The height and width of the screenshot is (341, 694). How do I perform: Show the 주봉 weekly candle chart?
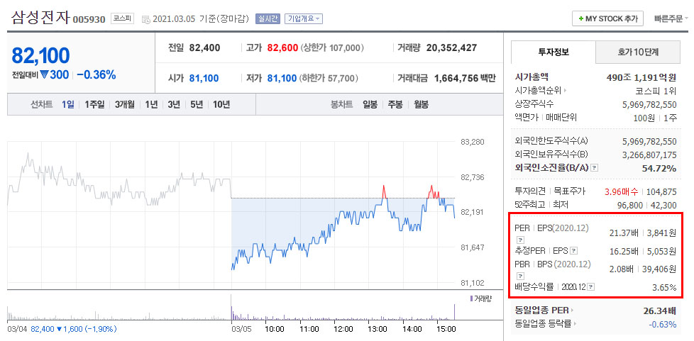[395, 105]
